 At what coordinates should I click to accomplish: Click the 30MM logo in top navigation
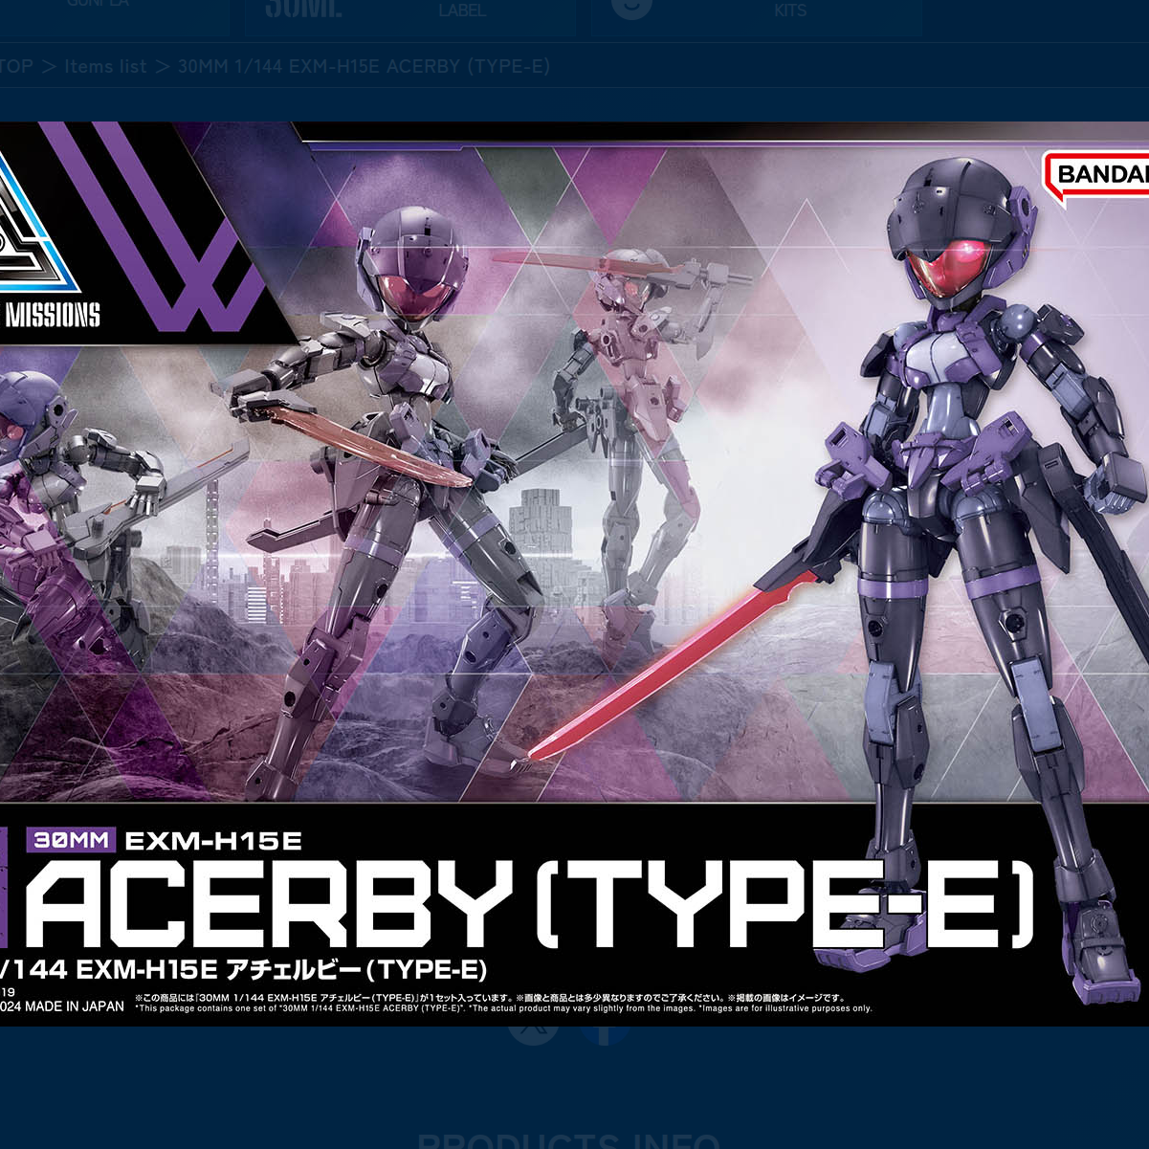[x=302, y=10]
